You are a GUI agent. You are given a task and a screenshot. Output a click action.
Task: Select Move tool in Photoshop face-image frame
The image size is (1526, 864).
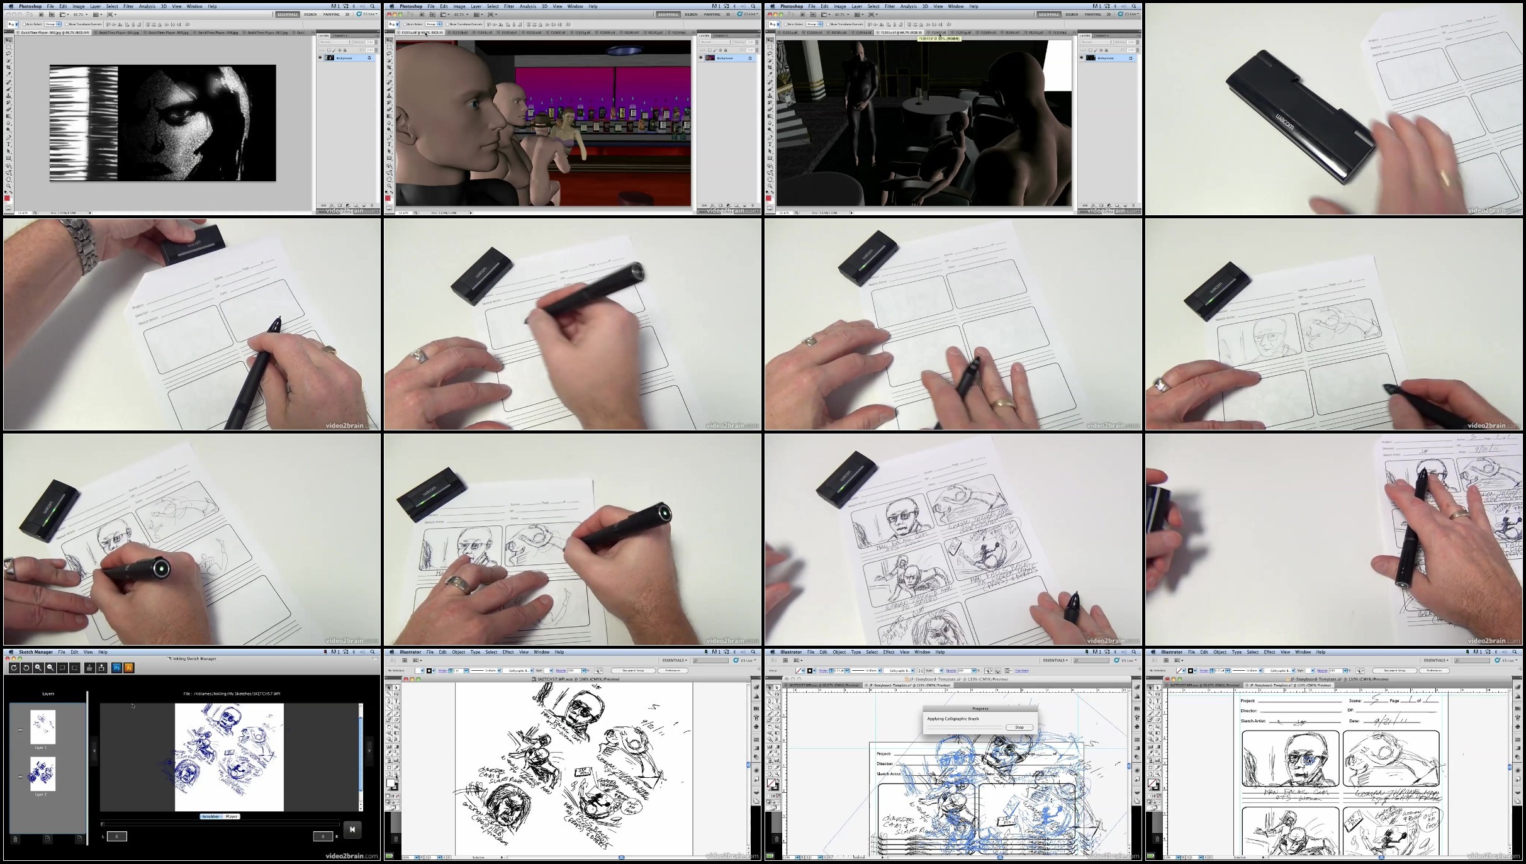9,40
